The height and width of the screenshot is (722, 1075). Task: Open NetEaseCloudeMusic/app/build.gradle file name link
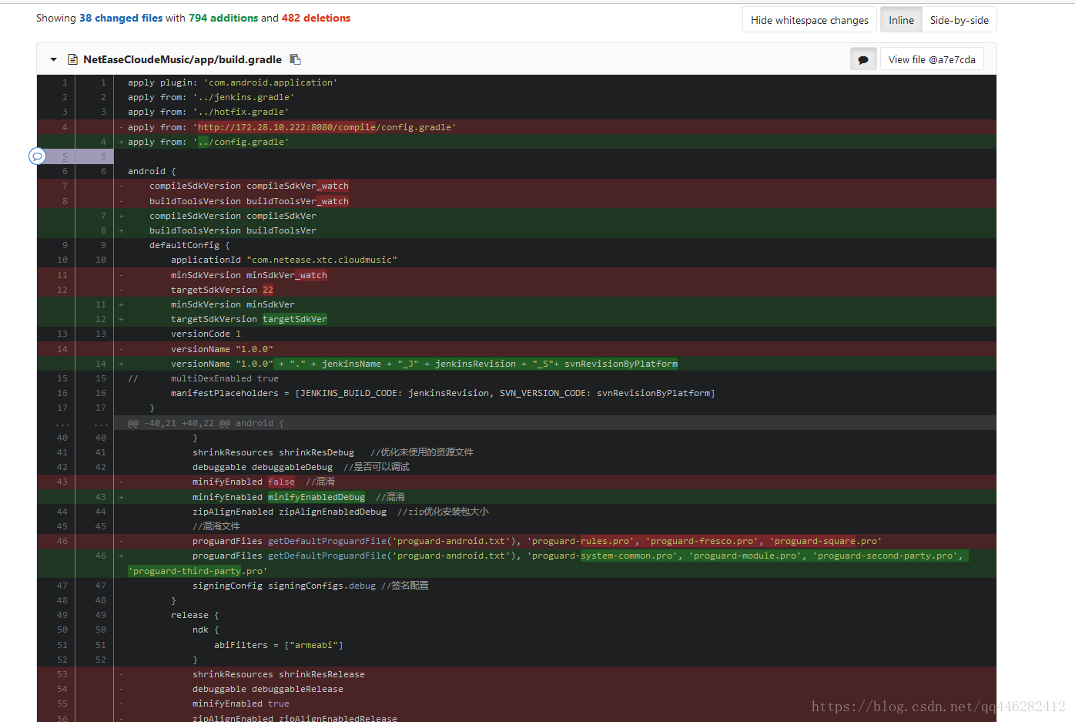[183, 59]
